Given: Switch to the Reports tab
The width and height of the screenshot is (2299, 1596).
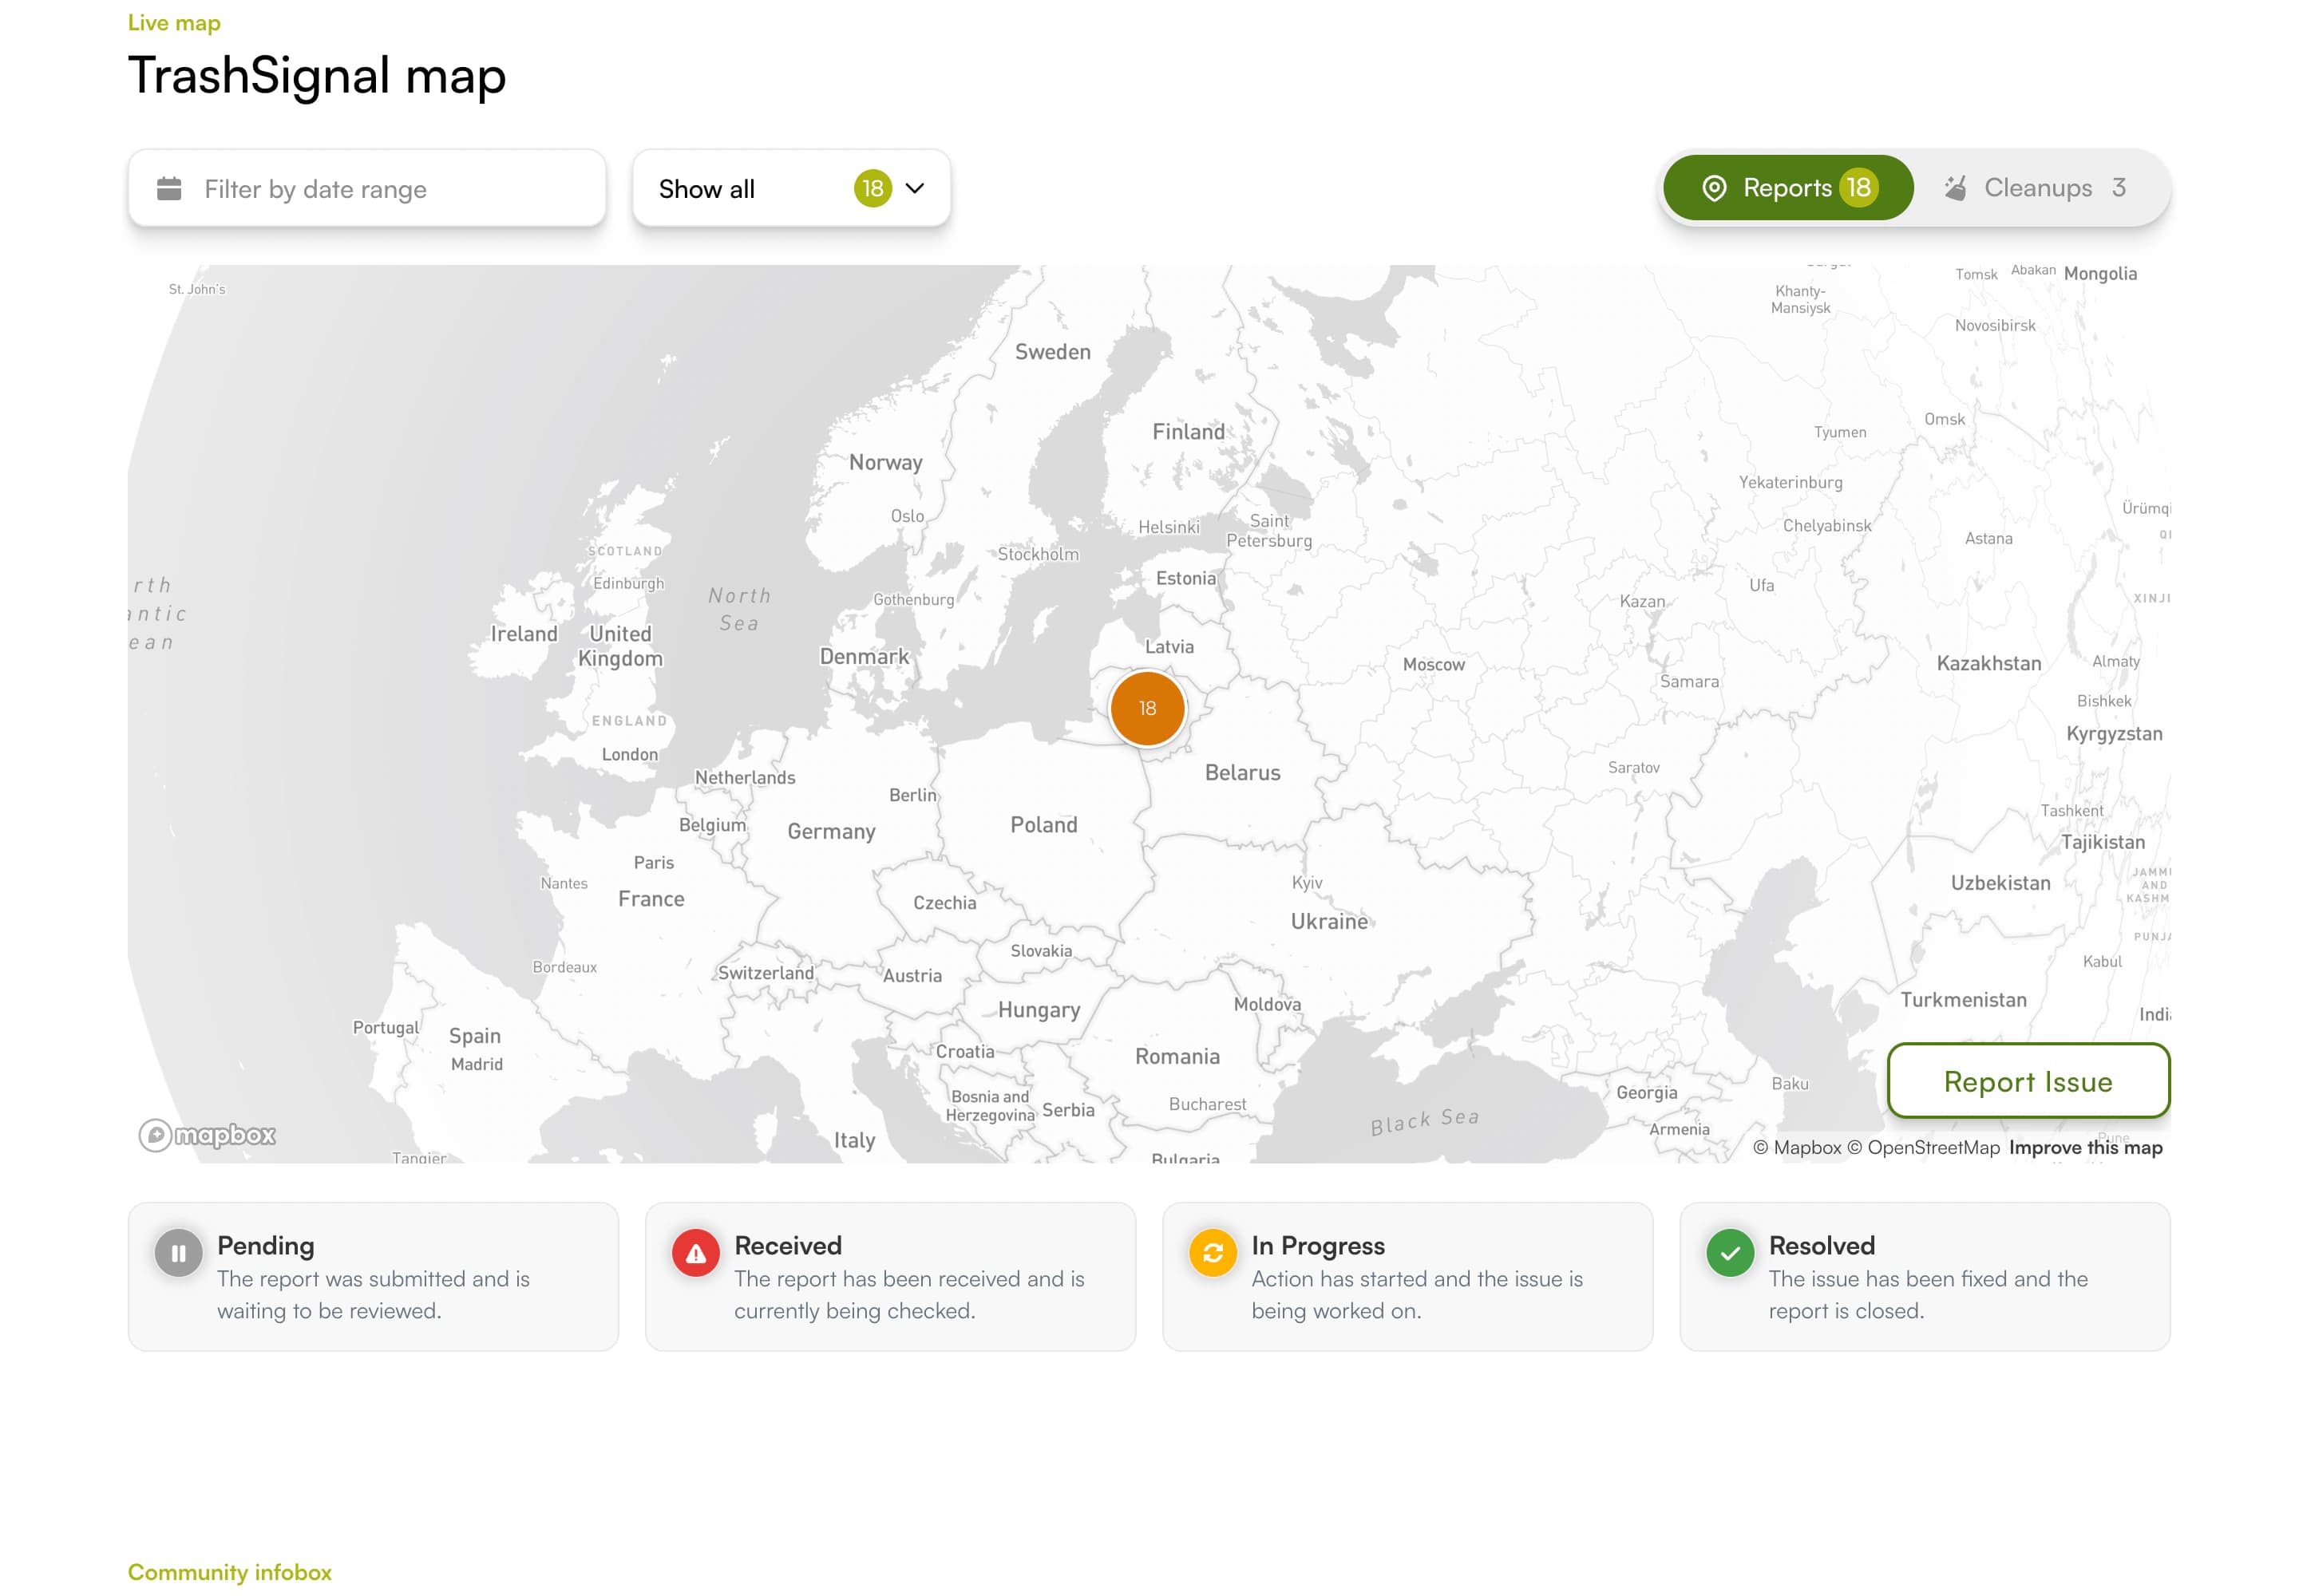Looking at the screenshot, I should (x=1788, y=188).
